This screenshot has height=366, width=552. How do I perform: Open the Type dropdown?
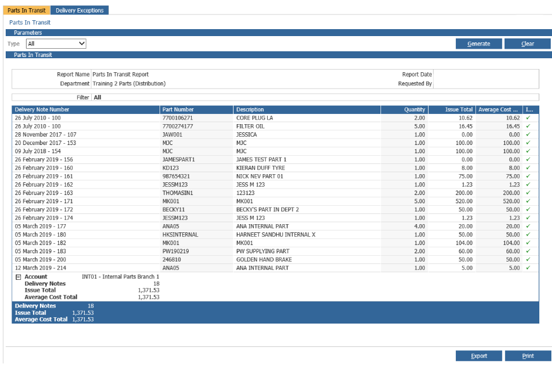(x=56, y=44)
